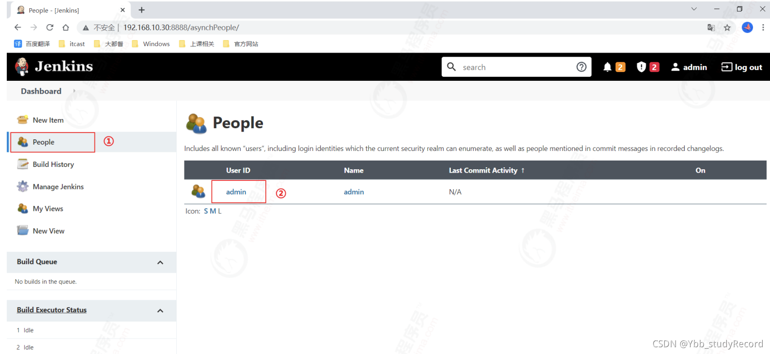The image size is (770, 354).
Task: Sort by Last Commit Activity column
Action: (x=487, y=170)
